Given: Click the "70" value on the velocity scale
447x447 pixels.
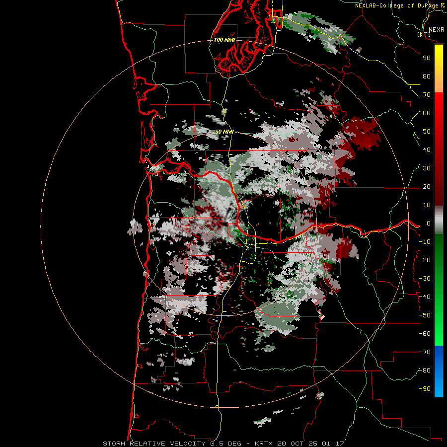Looking at the screenshot, I should pyautogui.click(x=427, y=95).
